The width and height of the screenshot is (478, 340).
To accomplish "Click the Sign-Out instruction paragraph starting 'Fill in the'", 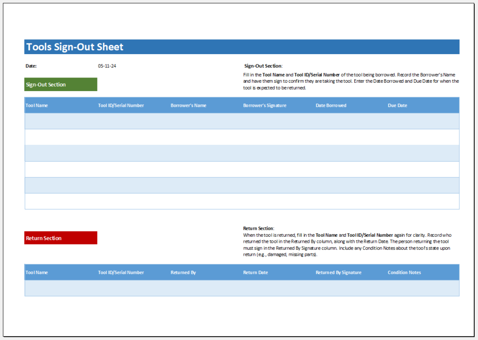I will point(351,81).
